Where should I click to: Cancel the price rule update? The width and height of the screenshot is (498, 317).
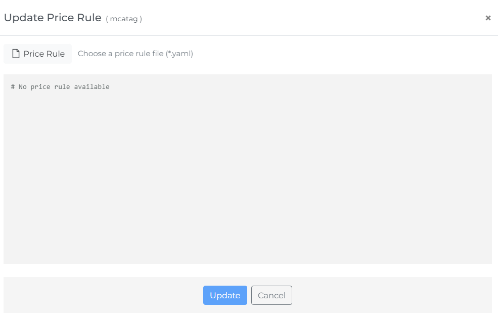click(x=271, y=295)
